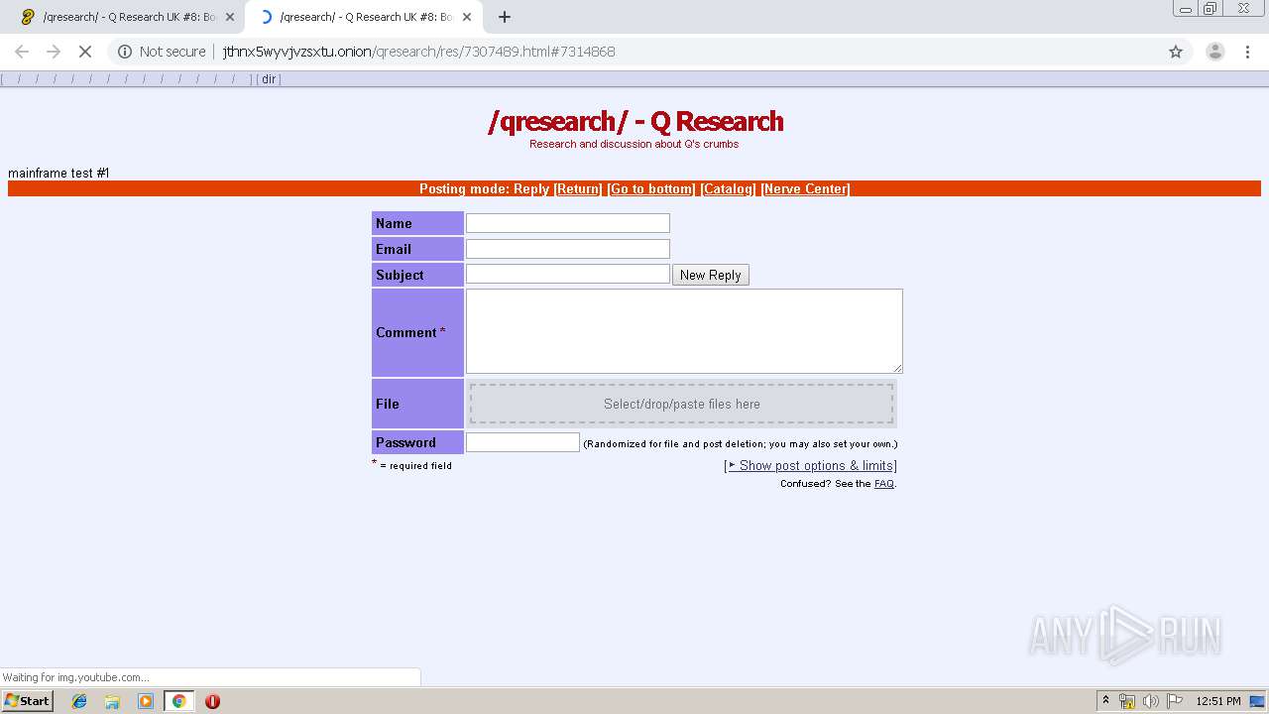Go back to previous page
This screenshot has width=1269, height=714.
coord(22,52)
